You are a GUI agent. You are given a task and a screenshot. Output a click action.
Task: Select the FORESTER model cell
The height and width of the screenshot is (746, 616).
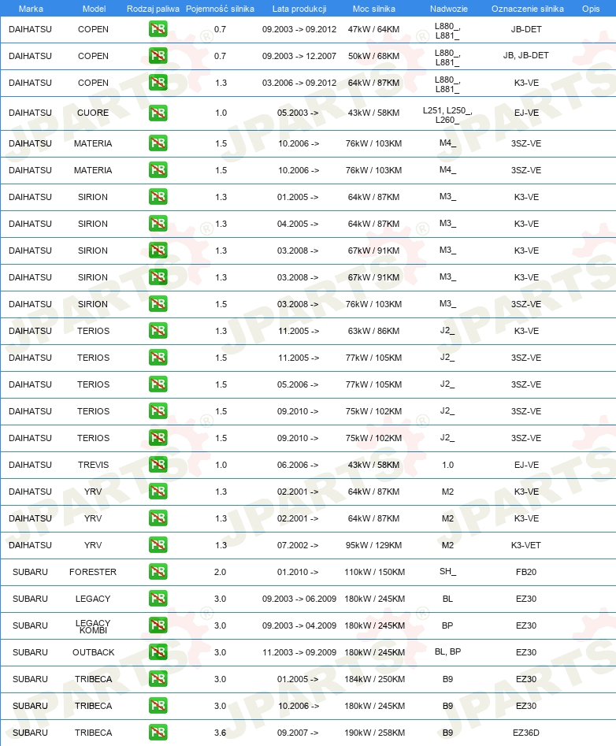[x=93, y=572]
